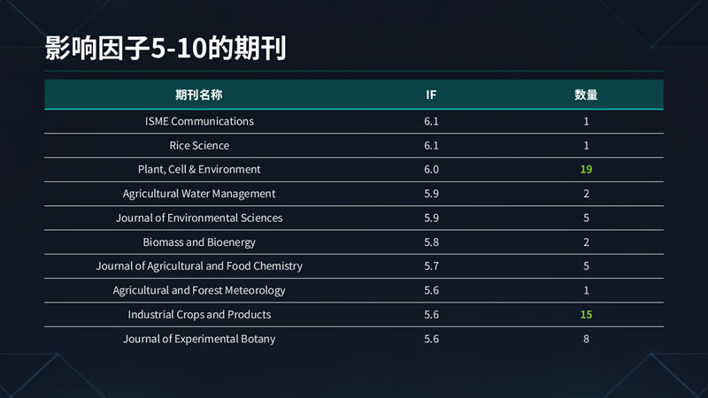Click the count 8 for Experimental Botany
The width and height of the screenshot is (708, 398).
tap(586, 339)
